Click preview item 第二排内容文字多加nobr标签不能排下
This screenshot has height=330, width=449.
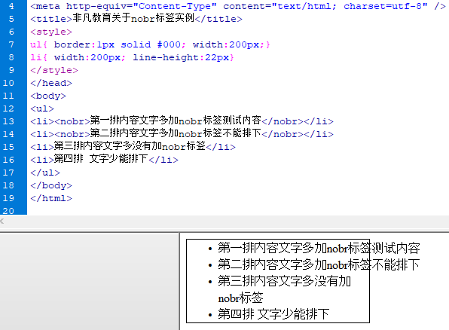[x=319, y=264]
